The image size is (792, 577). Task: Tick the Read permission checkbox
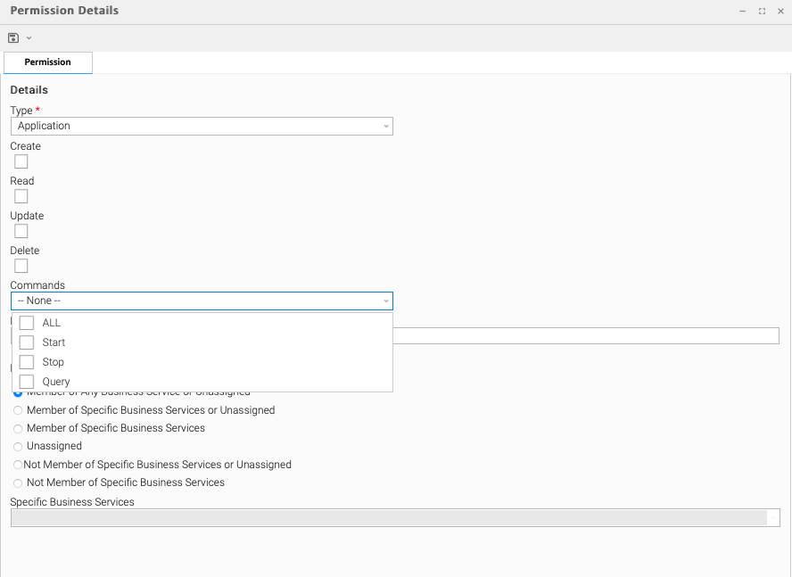coord(21,196)
